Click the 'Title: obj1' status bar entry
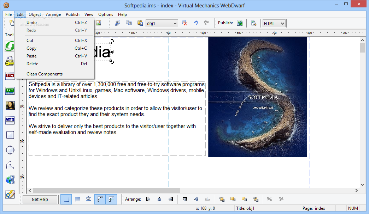The image size is (369, 214). point(245,208)
